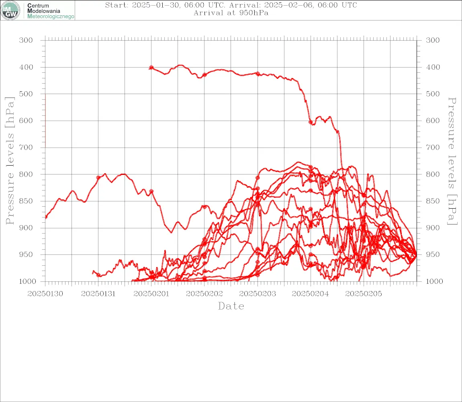
Task: Click the left axis label 950
Action: pyautogui.click(x=26, y=254)
